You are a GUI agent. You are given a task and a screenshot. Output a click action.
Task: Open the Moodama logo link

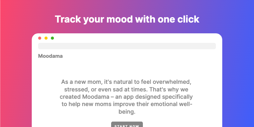pyautogui.click(x=50, y=56)
